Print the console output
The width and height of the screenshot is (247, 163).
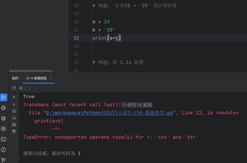tap(14, 125)
